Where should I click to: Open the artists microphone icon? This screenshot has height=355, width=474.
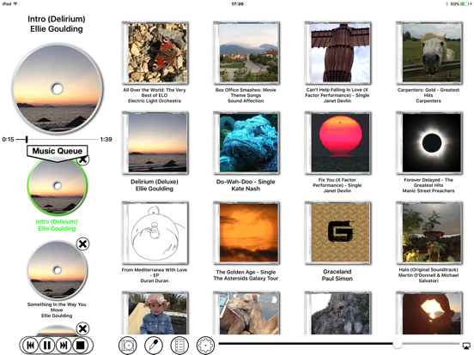[x=154, y=345]
